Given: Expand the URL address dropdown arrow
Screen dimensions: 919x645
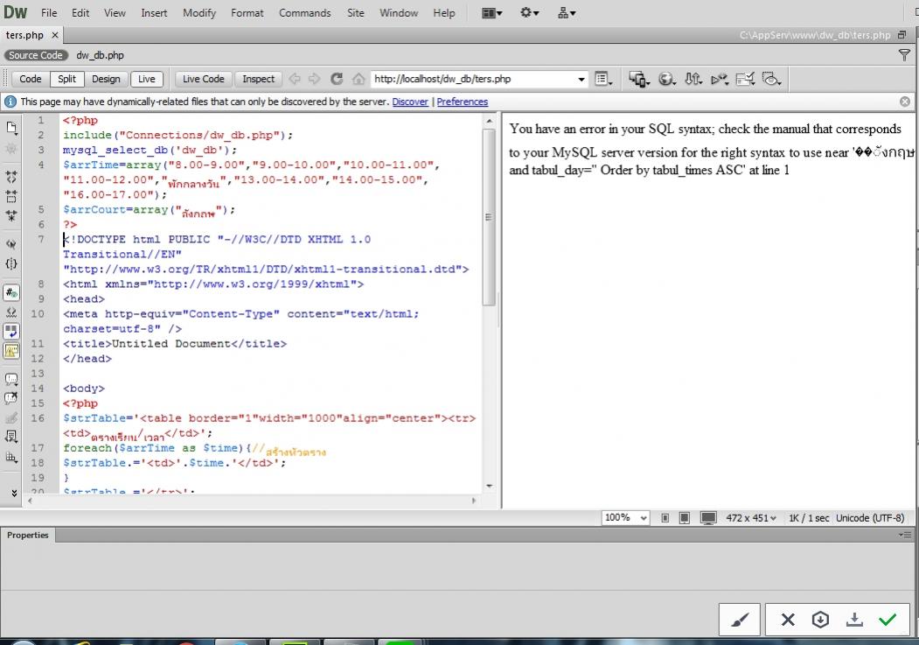Looking at the screenshot, I should (582, 79).
